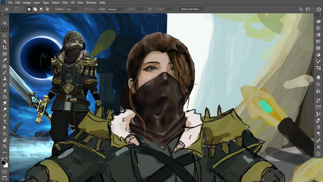Open the Style dropdown set to Normal
323x182 pixels.
click(x=116, y=9)
